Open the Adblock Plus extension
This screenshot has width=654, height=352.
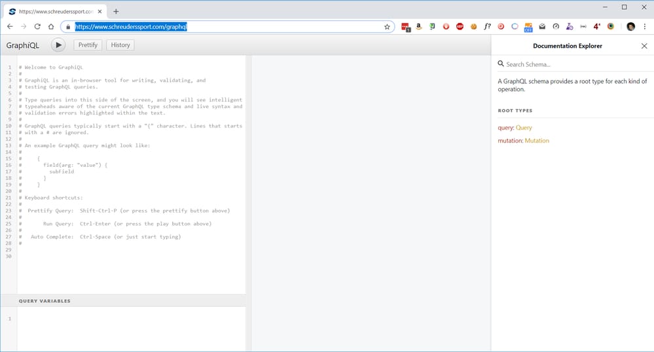[460, 27]
